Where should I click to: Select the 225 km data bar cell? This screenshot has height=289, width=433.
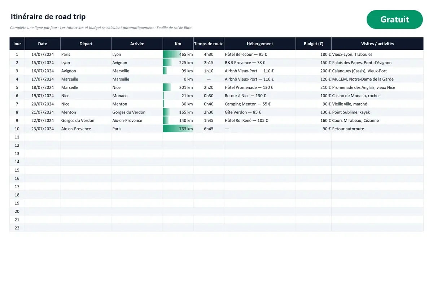[178, 63]
